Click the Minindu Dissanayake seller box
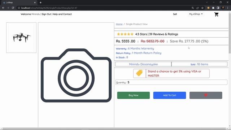The image size is (231, 130). pyautogui.click(x=143, y=64)
